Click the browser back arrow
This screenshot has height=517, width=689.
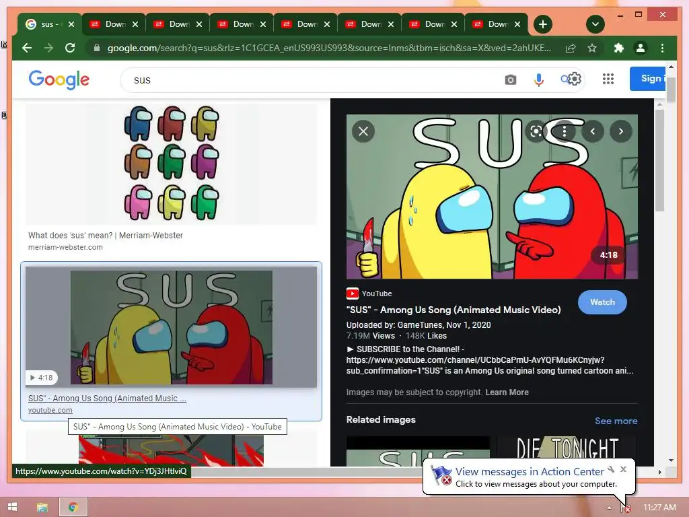pyautogui.click(x=27, y=48)
